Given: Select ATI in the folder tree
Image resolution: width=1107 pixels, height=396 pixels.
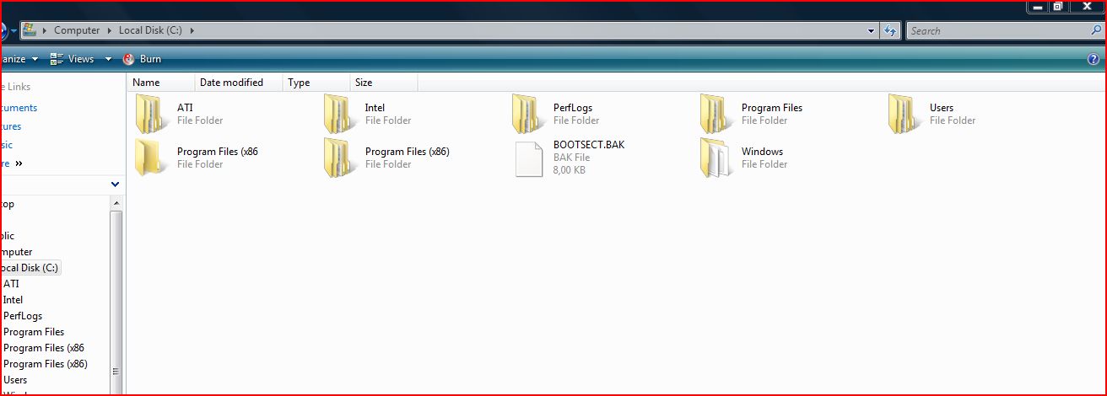Looking at the screenshot, I should 11,284.
